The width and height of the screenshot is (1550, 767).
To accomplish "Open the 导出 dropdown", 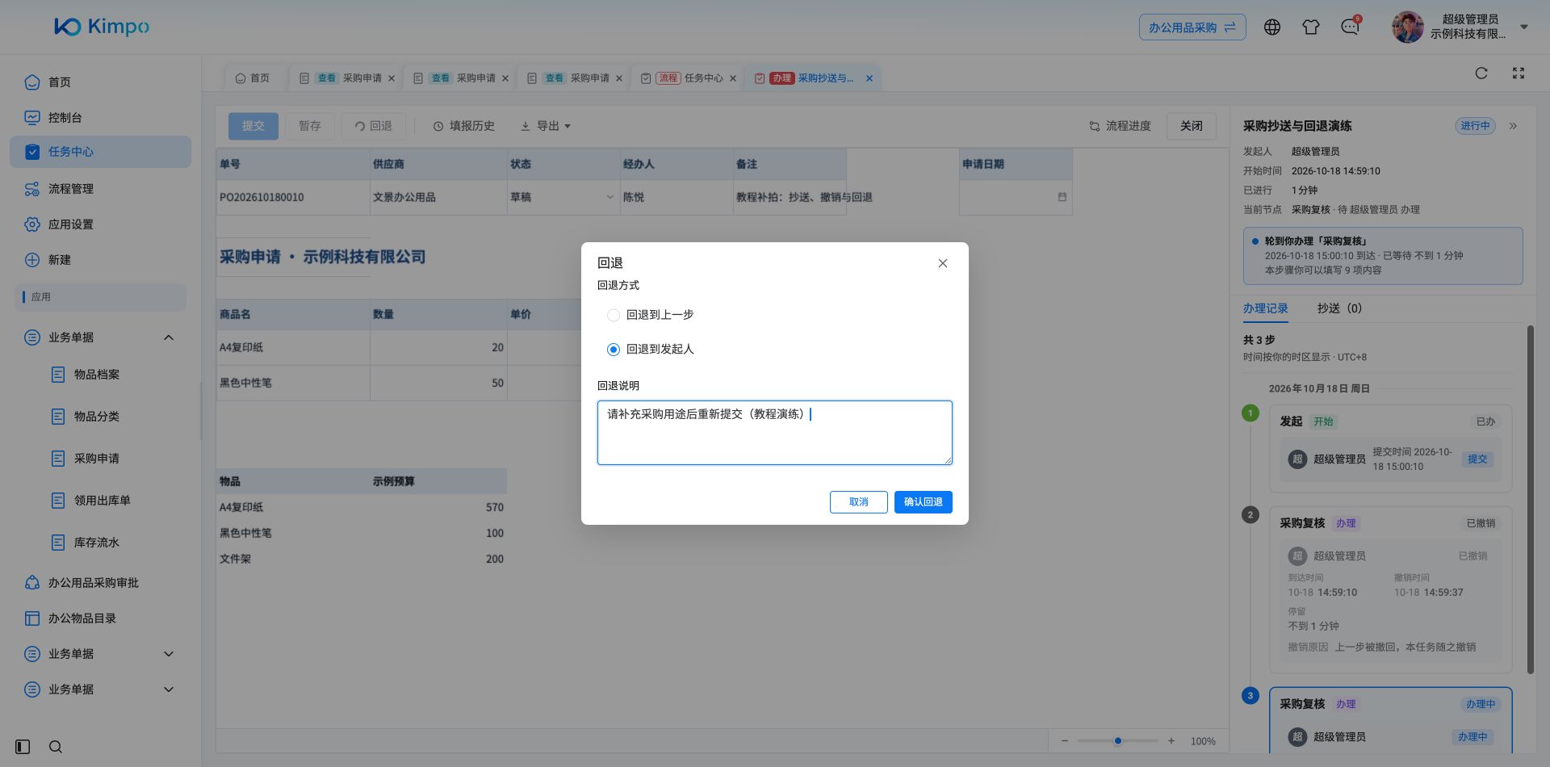I will click(x=546, y=126).
